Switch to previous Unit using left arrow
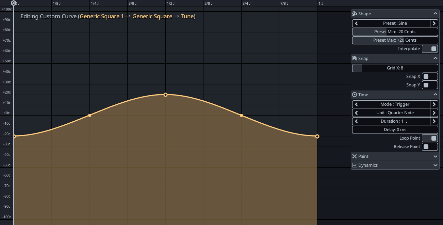 [356, 113]
